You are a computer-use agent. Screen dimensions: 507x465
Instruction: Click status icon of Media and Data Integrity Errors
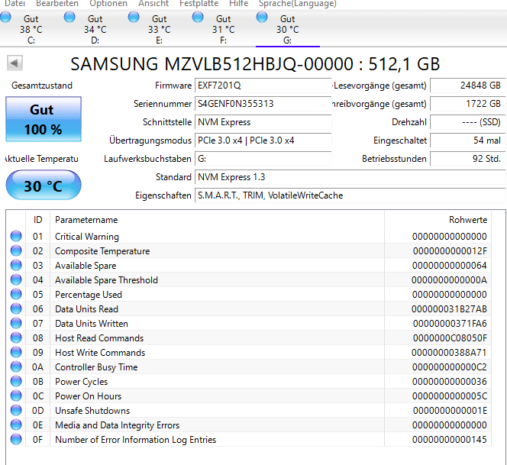(x=16, y=425)
